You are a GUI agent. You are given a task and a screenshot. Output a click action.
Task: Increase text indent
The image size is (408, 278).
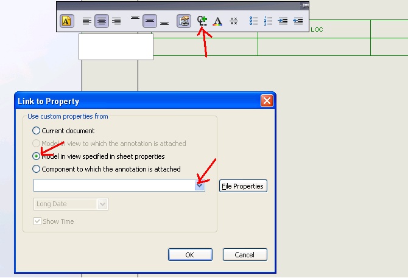coord(283,21)
